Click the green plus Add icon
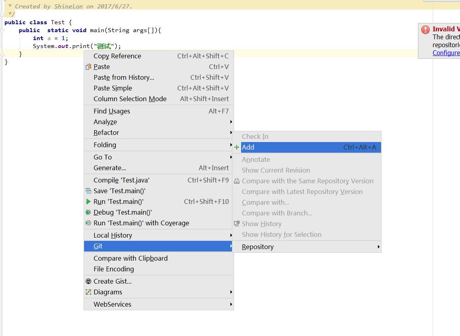Image resolution: width=460 pixels, height=336 pixels. (237, 147)
